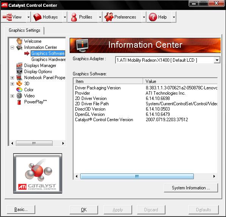Click the Video film reel icon

click(x=19, y=95)
